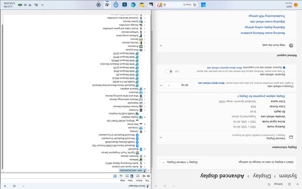
Task: Click the More about refresh rate link
Action: tap(211, 83)
